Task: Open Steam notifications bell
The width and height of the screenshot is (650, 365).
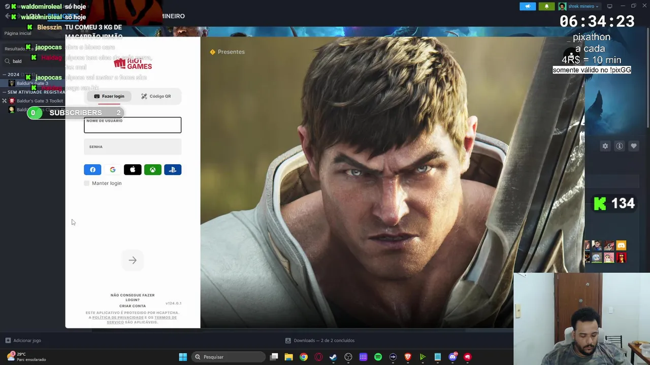Action: click(x=546, y=6)
